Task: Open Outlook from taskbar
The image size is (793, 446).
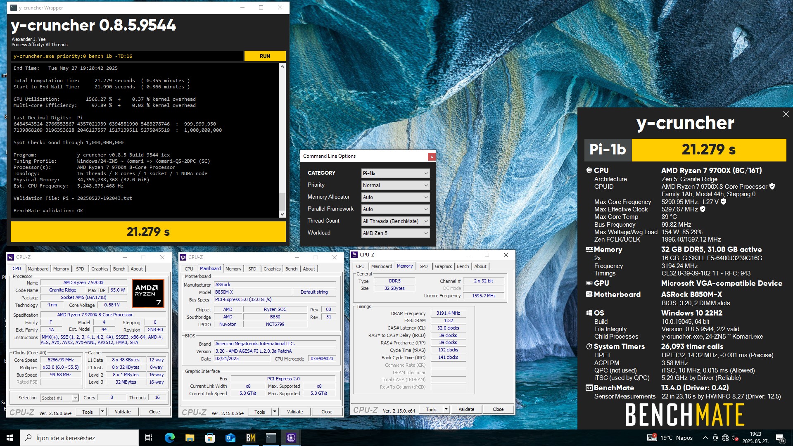Action: pos(230,438)
